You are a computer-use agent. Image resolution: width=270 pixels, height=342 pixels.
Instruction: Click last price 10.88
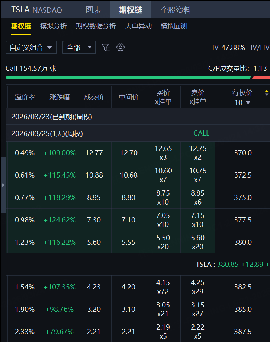click(x=94, y=175)
